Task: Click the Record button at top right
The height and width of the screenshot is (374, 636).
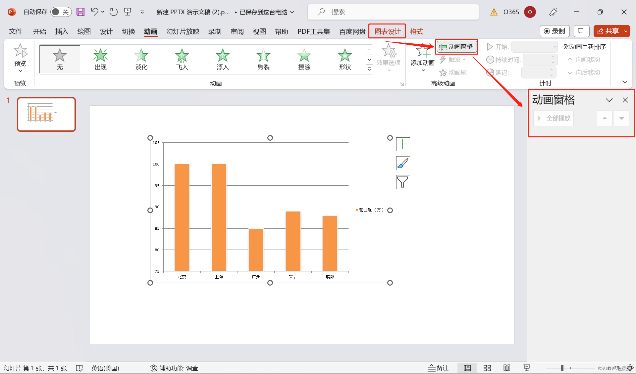Action: point(555,31)
